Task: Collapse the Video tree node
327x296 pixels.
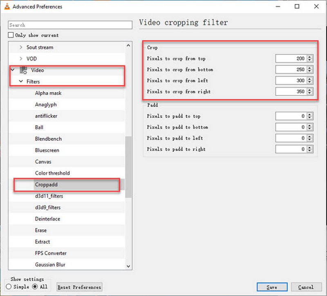Action: pos(13,70)
